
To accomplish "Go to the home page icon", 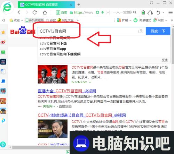I will coord(45,12).
